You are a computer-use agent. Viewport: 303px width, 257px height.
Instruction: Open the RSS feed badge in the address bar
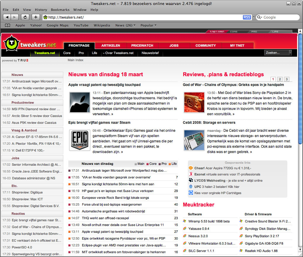point(247,17)
